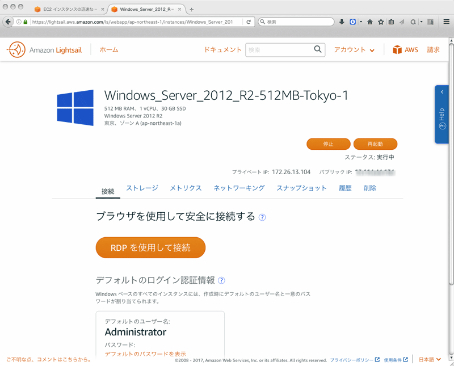
Task: Open the hamburger menu icon
Action: 447,22
